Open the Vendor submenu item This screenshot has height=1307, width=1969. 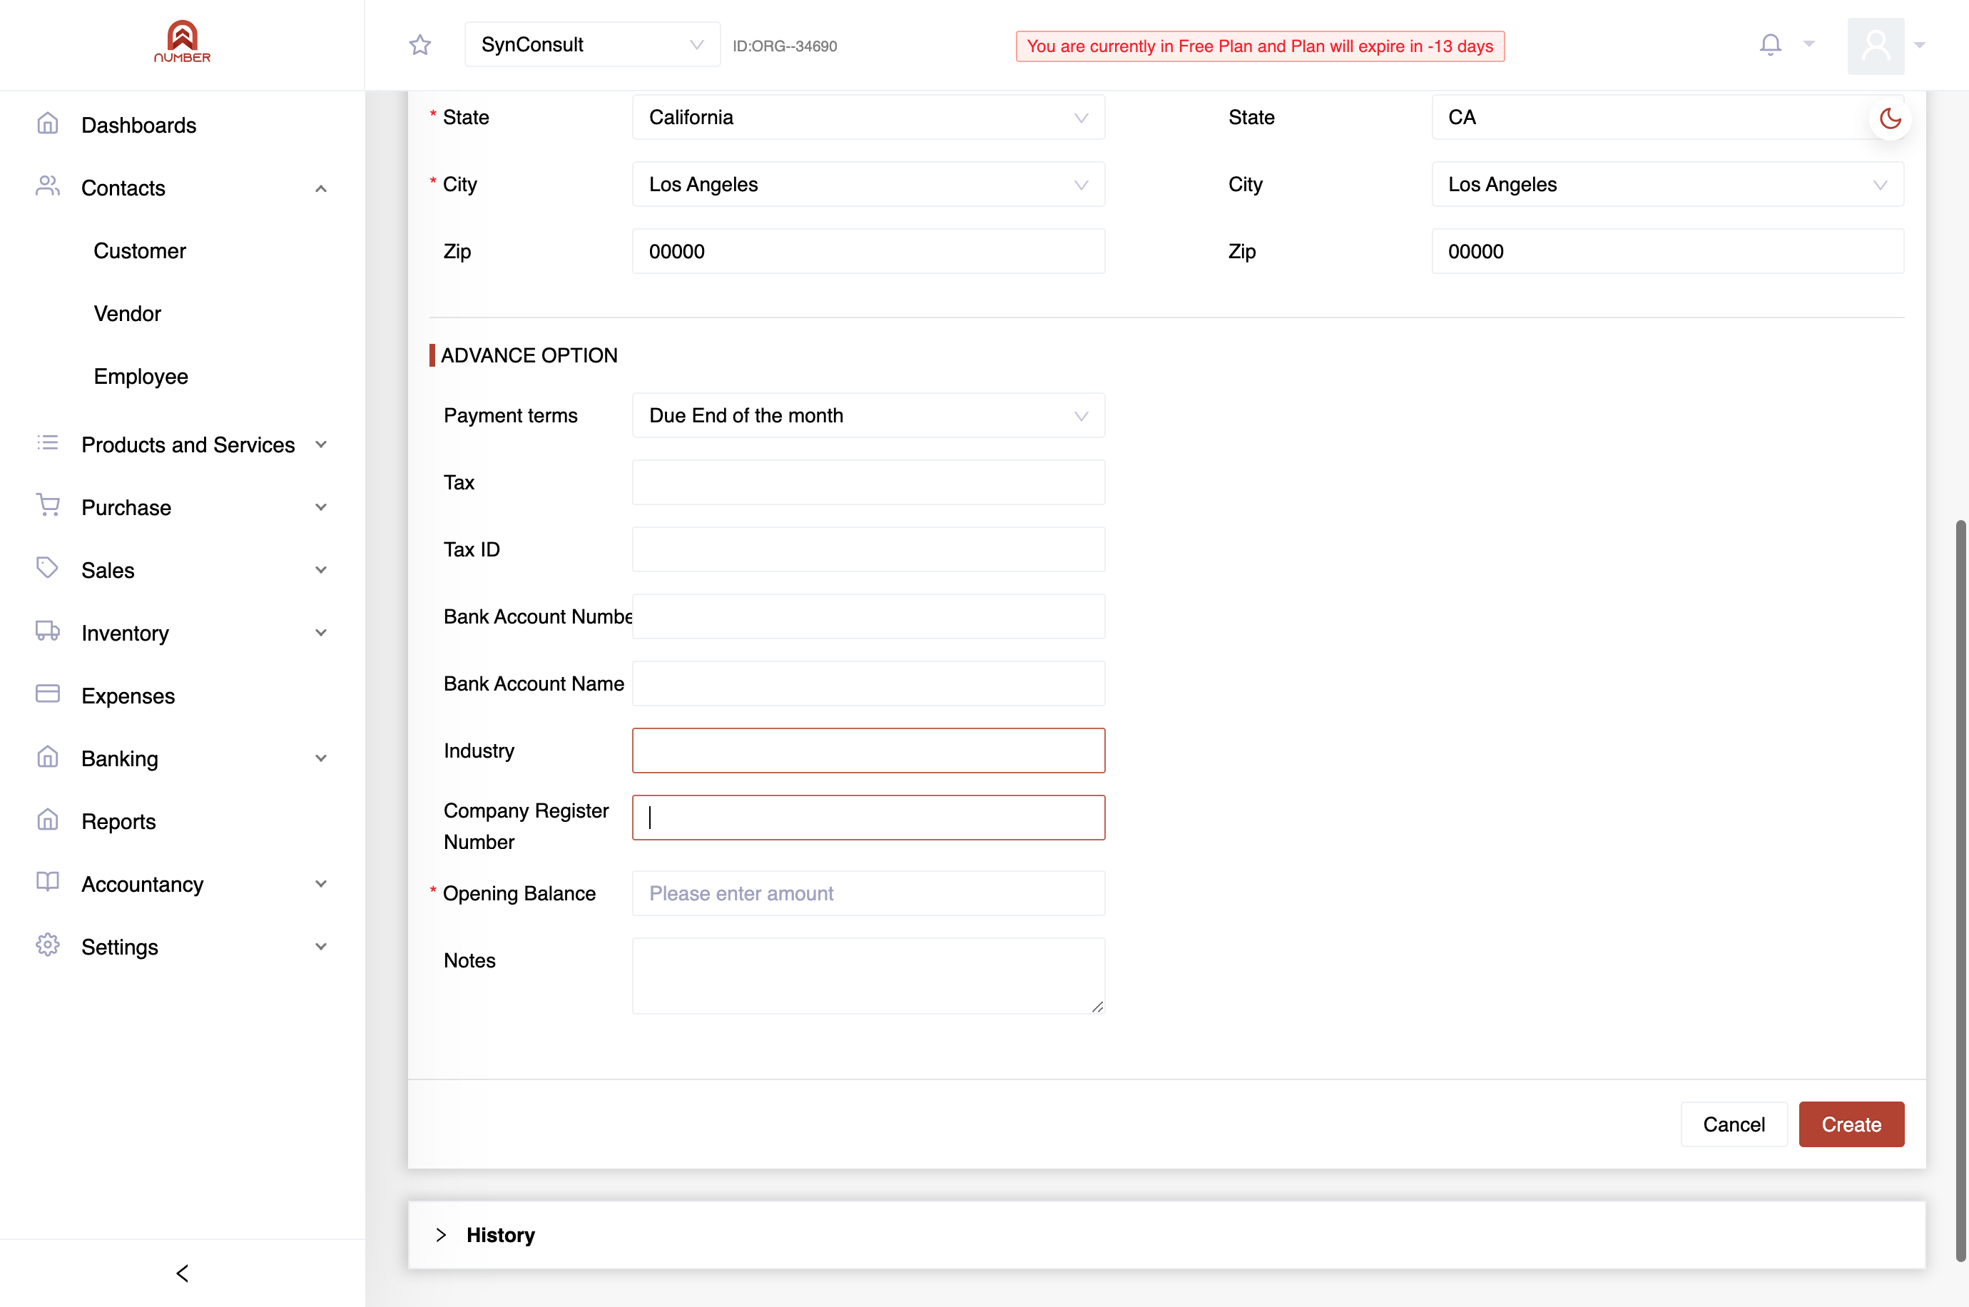click(x=128, y=313)
